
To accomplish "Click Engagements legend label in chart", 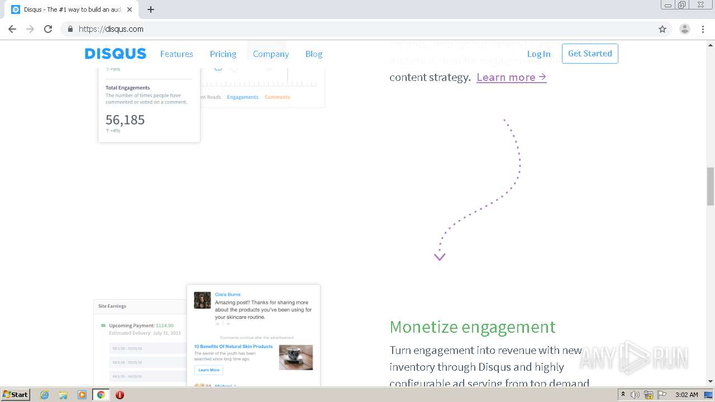I will click(242, 97).
